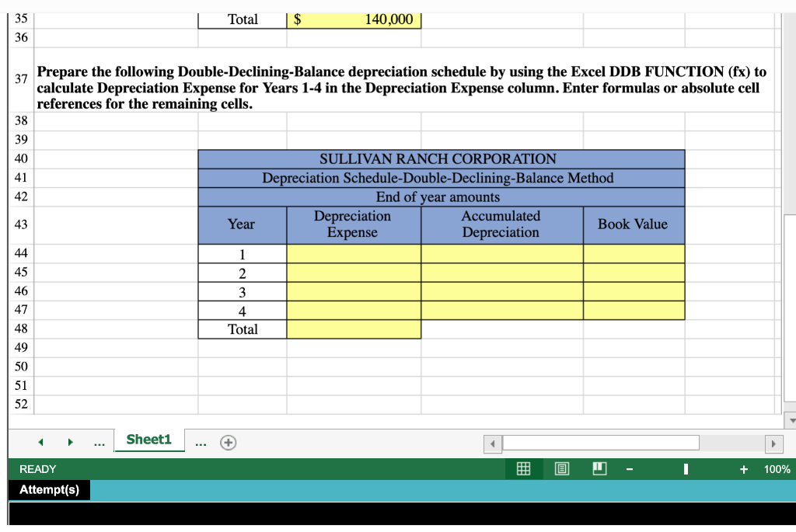Screen dimensions: 796x532
Task: Open the ellipsis after the Sheet1 tab
Action: click(x=201, y=441)
